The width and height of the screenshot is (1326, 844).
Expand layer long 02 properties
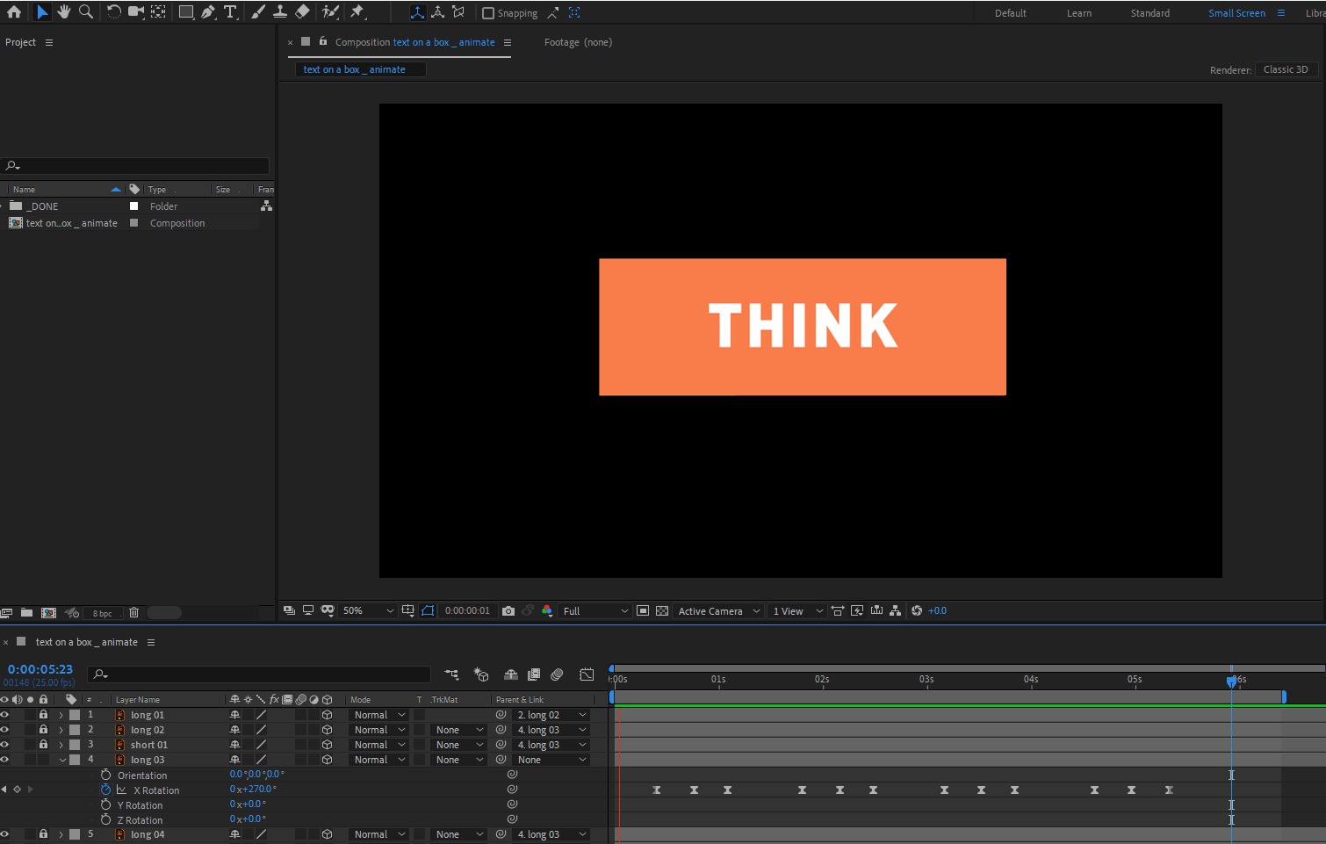tap(61, 731)
